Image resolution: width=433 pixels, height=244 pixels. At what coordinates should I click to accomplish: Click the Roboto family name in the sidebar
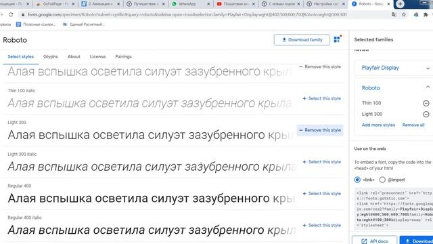point(371,88)
